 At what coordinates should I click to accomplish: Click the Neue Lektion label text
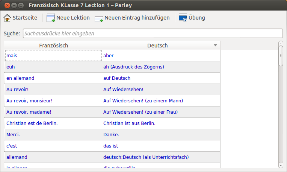click(73, 18)
